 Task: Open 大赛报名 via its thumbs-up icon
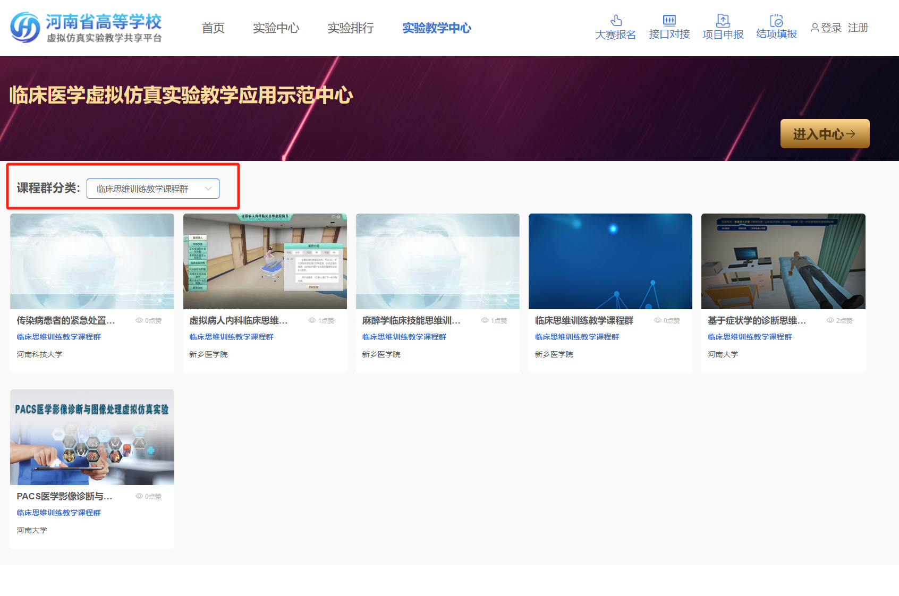point(616,20)
